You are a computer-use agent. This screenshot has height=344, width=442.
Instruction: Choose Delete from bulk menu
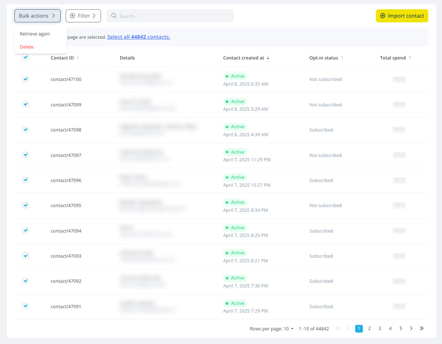point(27,47)
